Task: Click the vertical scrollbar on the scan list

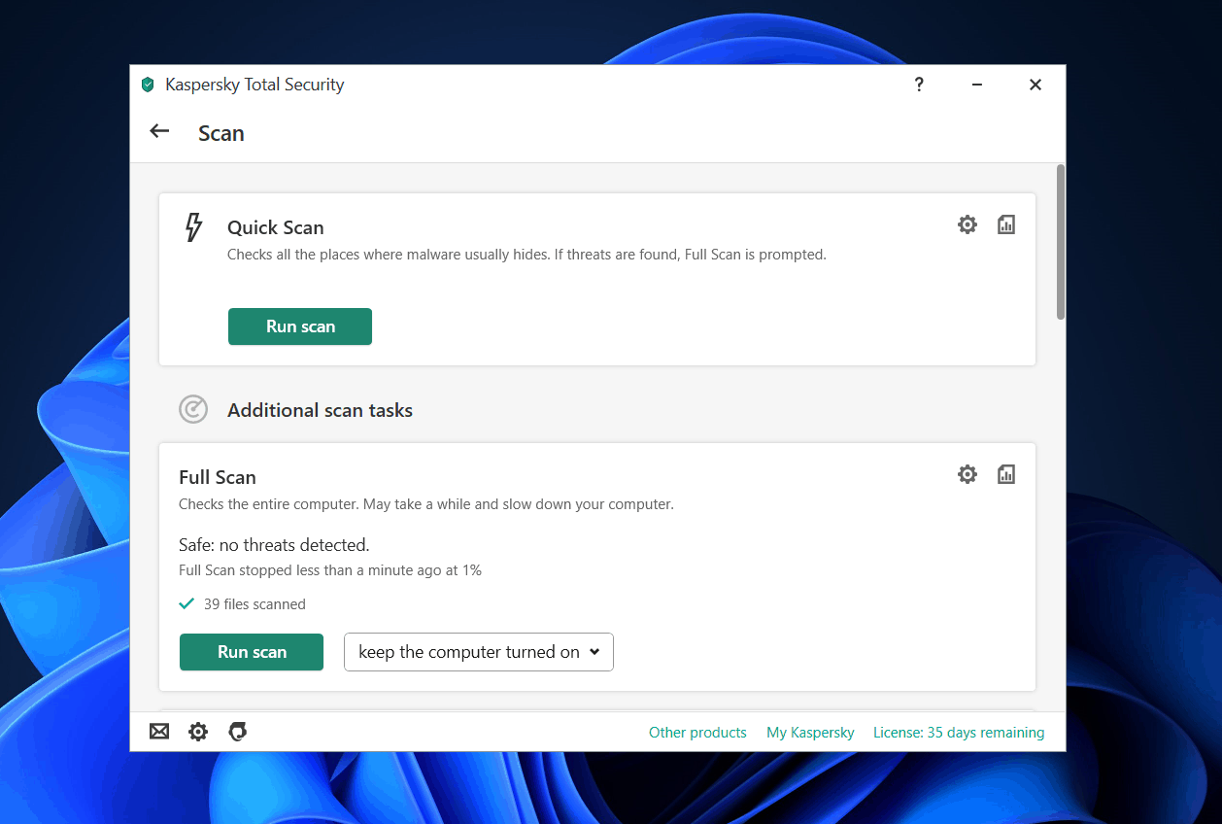Action: pyautogui.click(x=1061, y=242)
